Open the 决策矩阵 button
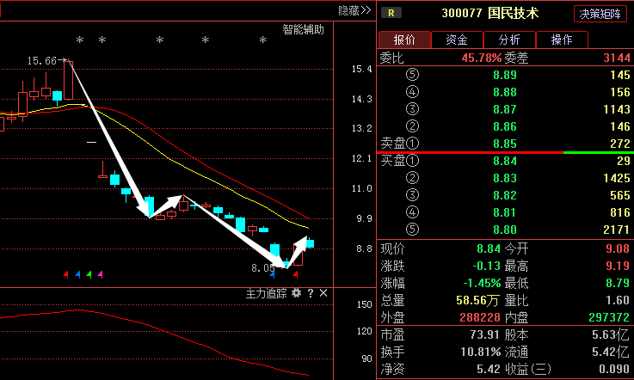Viewport: 634px width, 380px height. click(x=602, y=13)
